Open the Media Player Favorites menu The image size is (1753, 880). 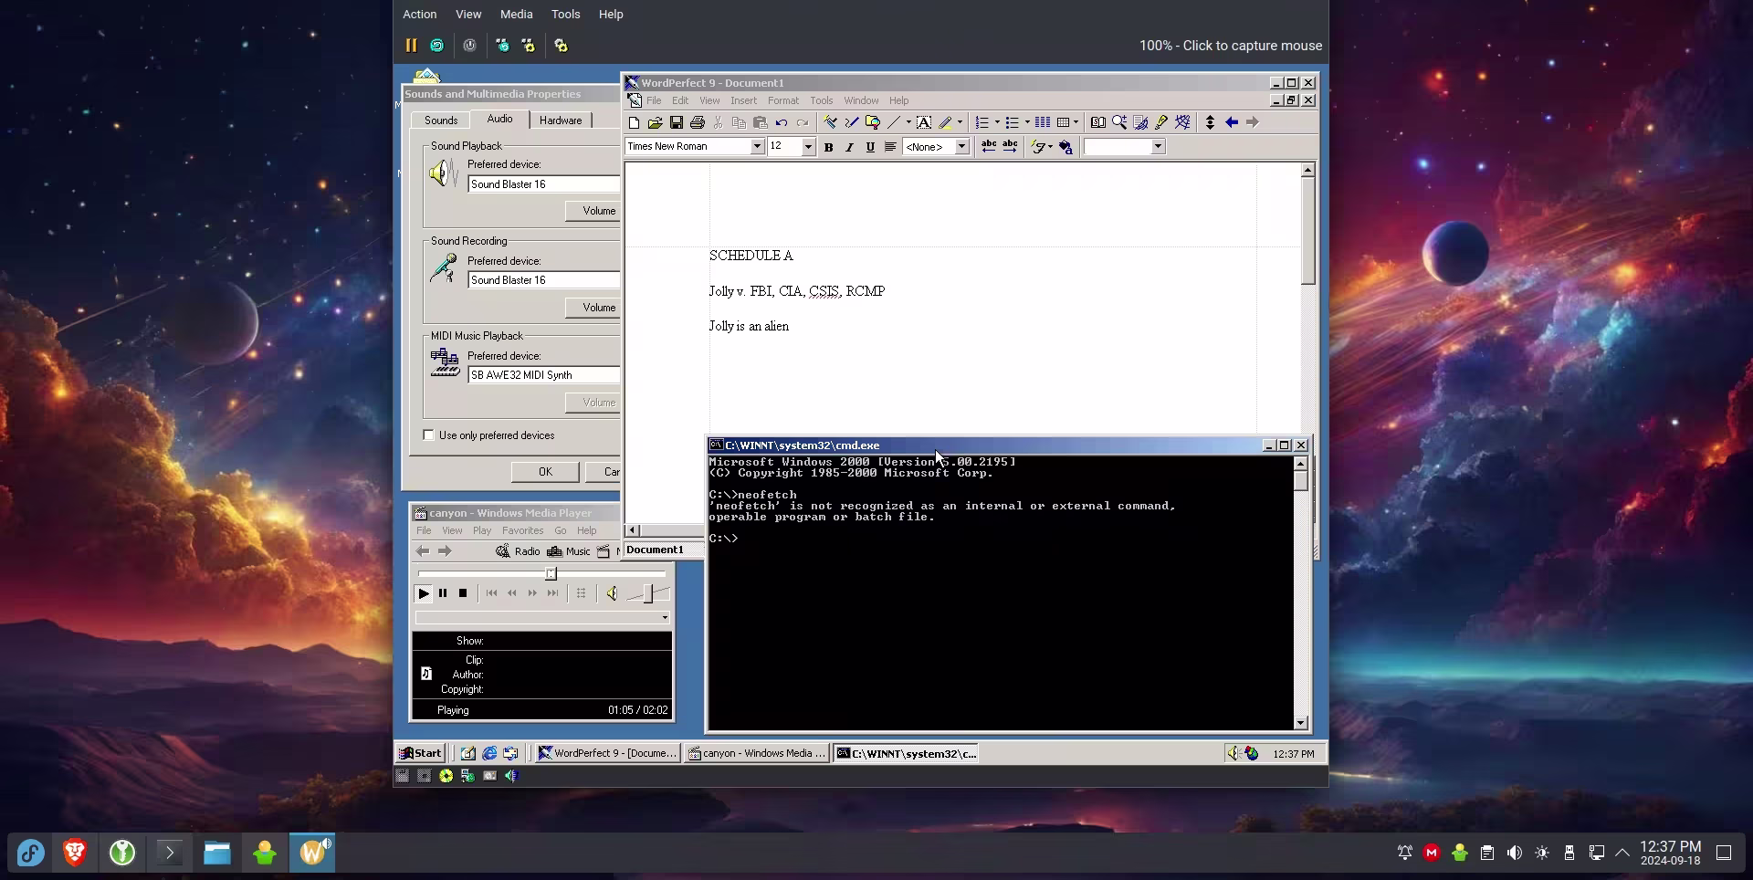click(522, 531)
